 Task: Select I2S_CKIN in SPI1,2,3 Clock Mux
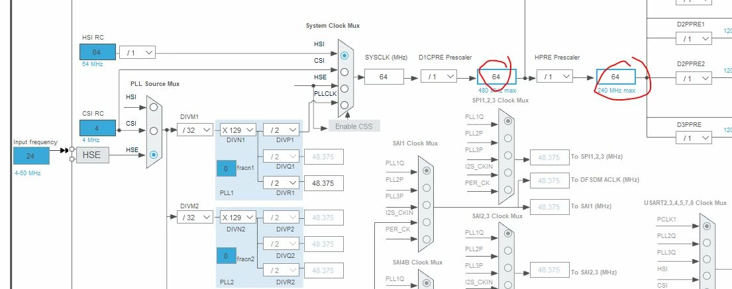(508, 173)
